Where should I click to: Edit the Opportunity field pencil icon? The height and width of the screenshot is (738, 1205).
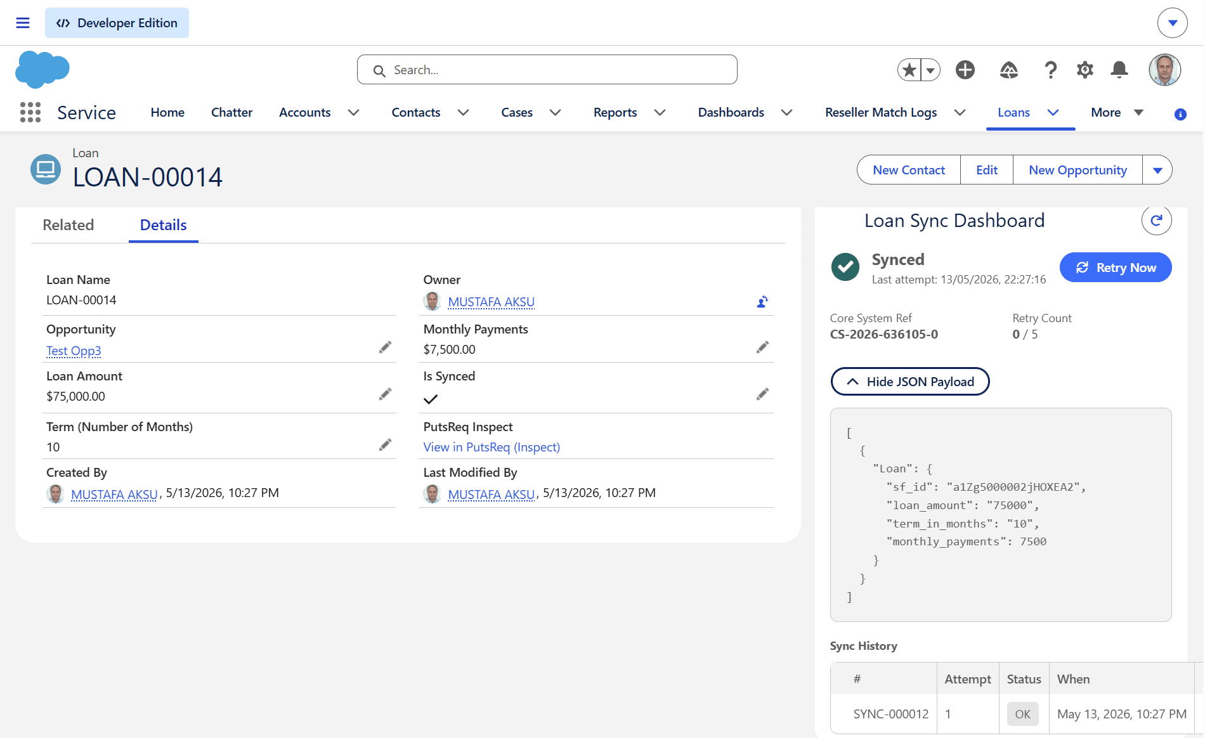click(385, 347)
